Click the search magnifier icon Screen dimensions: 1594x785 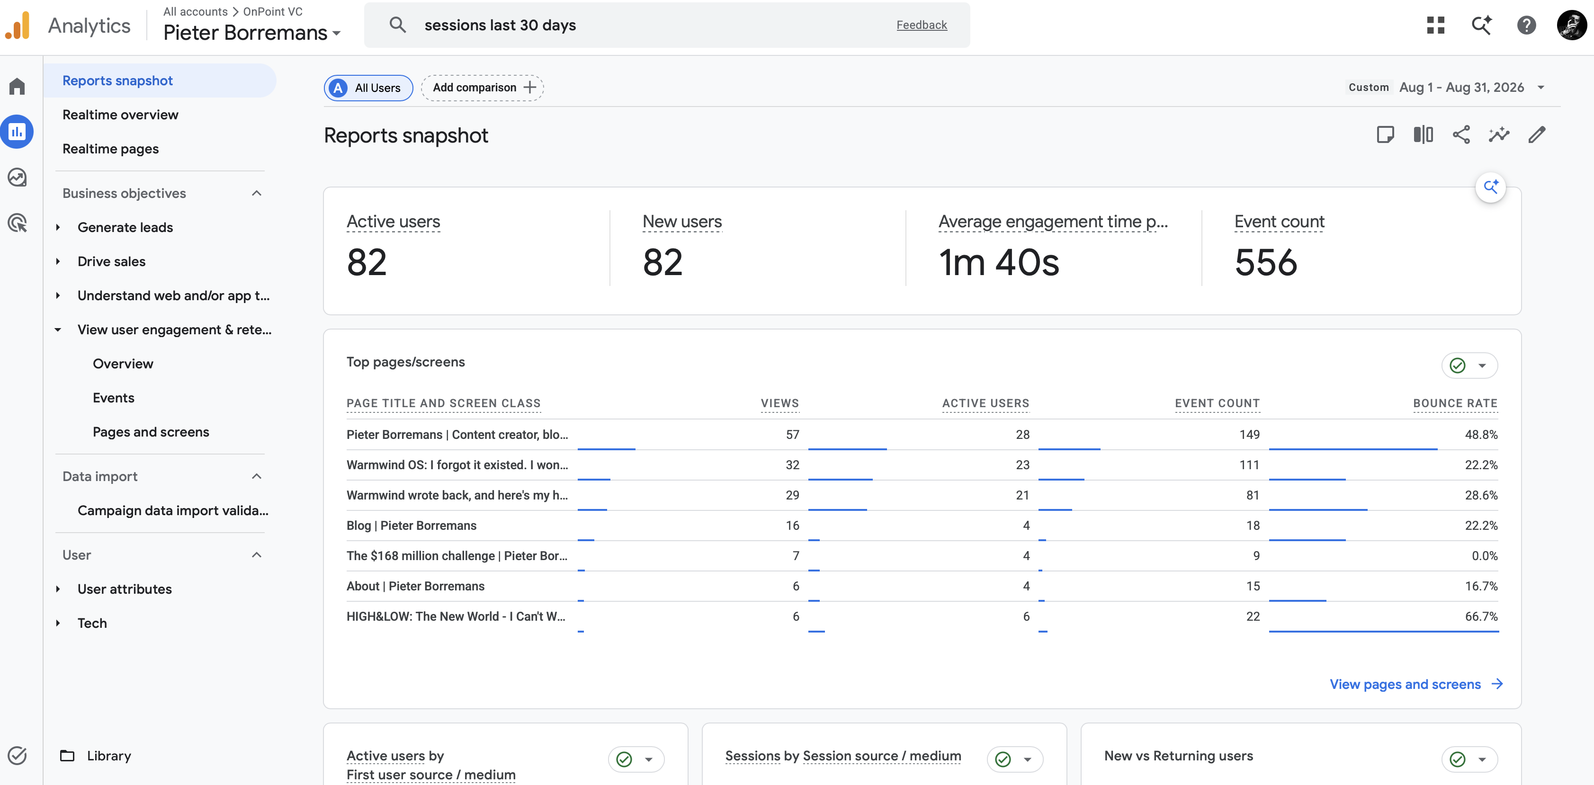(x=397, y=25)
